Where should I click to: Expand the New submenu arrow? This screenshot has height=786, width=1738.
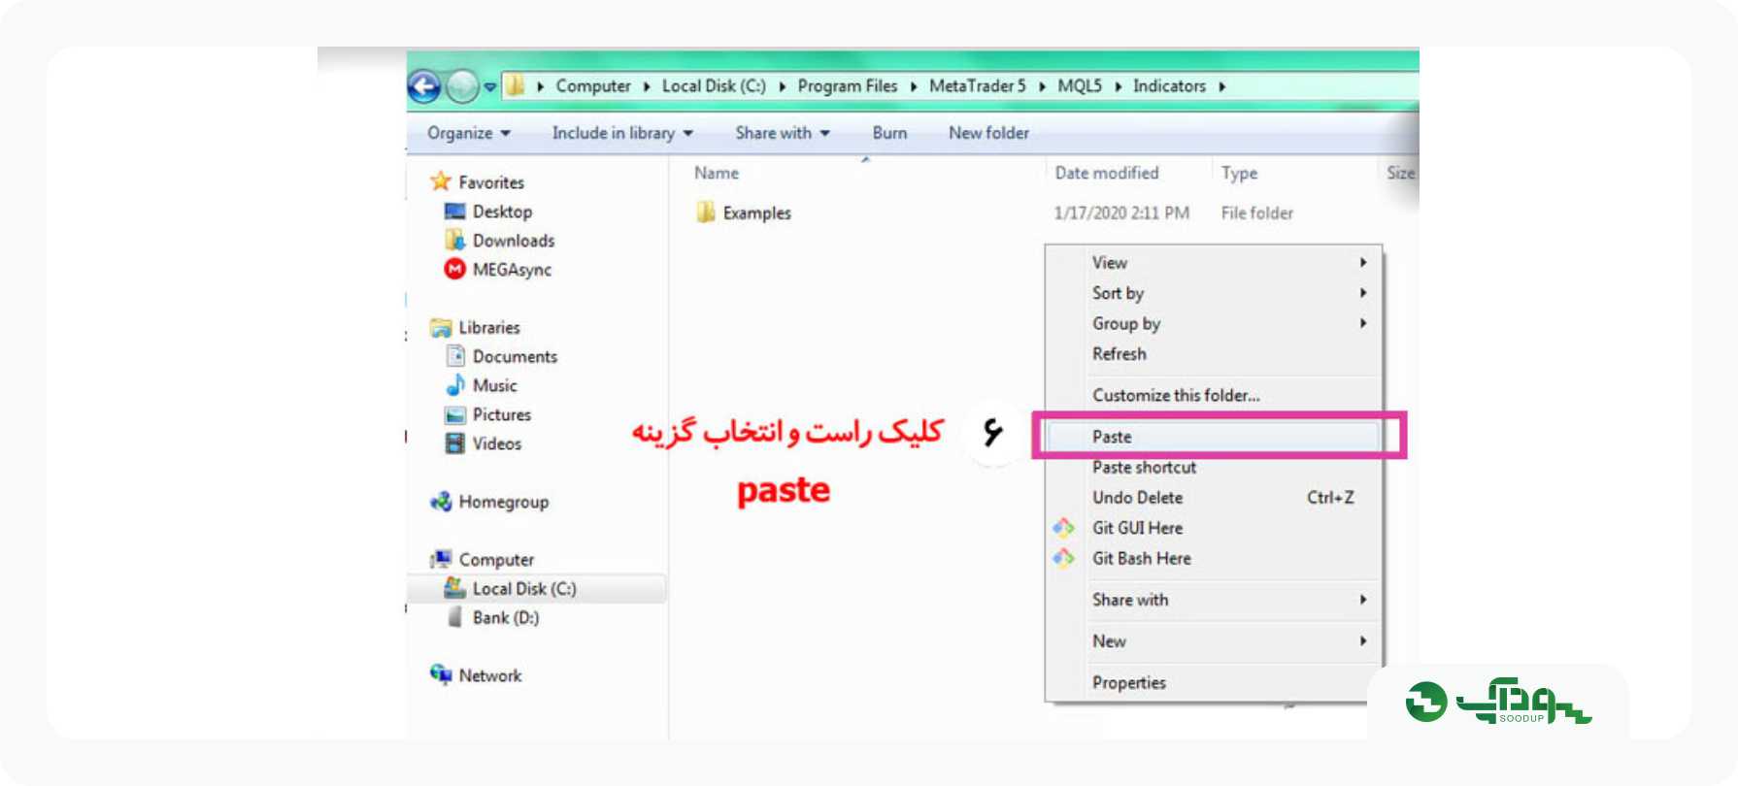(1363, 641)
